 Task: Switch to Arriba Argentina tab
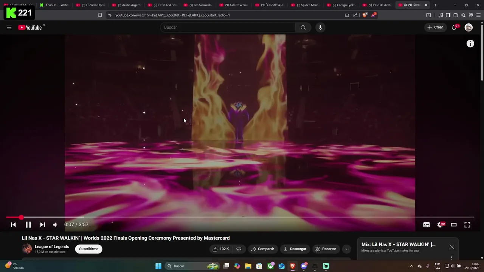(x=126, y=5)
